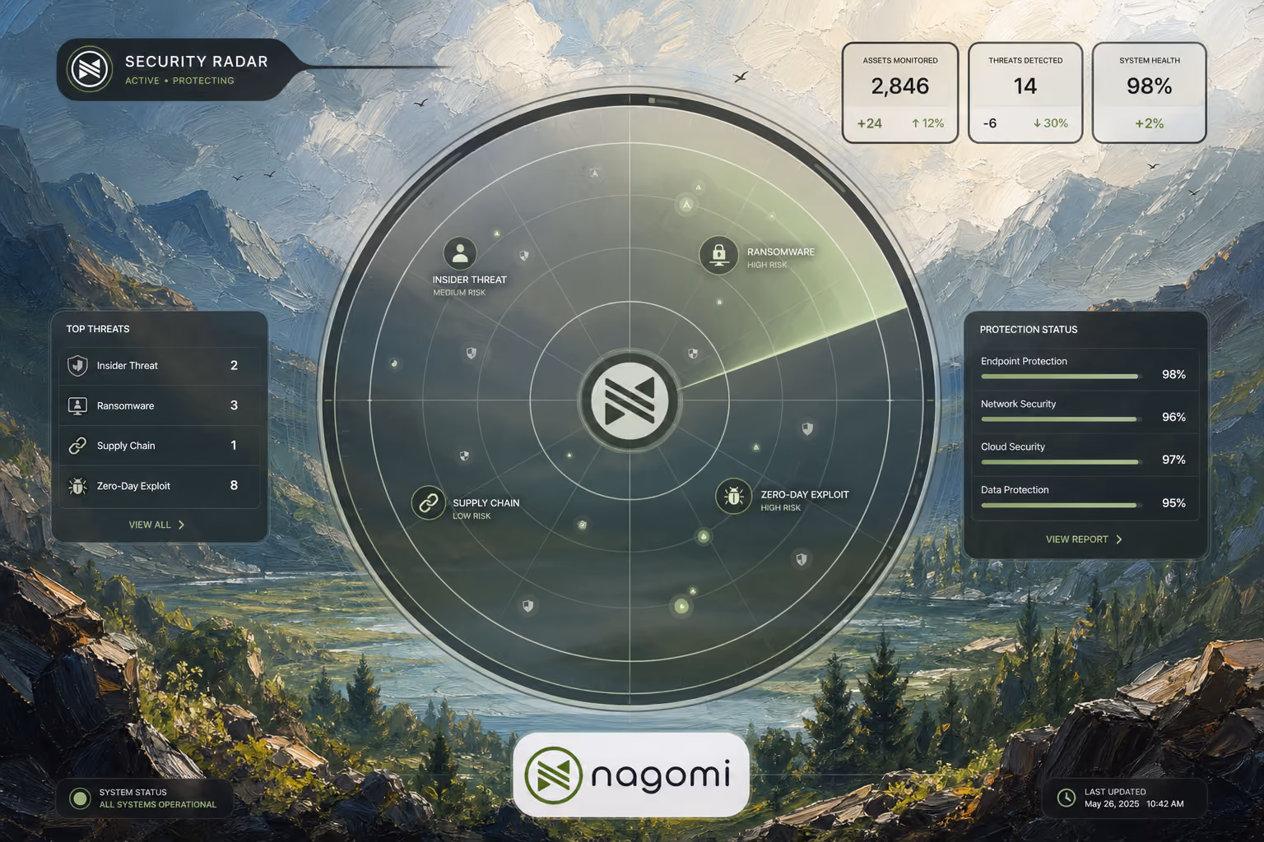The width and height of the screenshot is (1264, 842).
Task: Click the "SECURITY RADAR" title text
Action: click(x=197, y=62)
